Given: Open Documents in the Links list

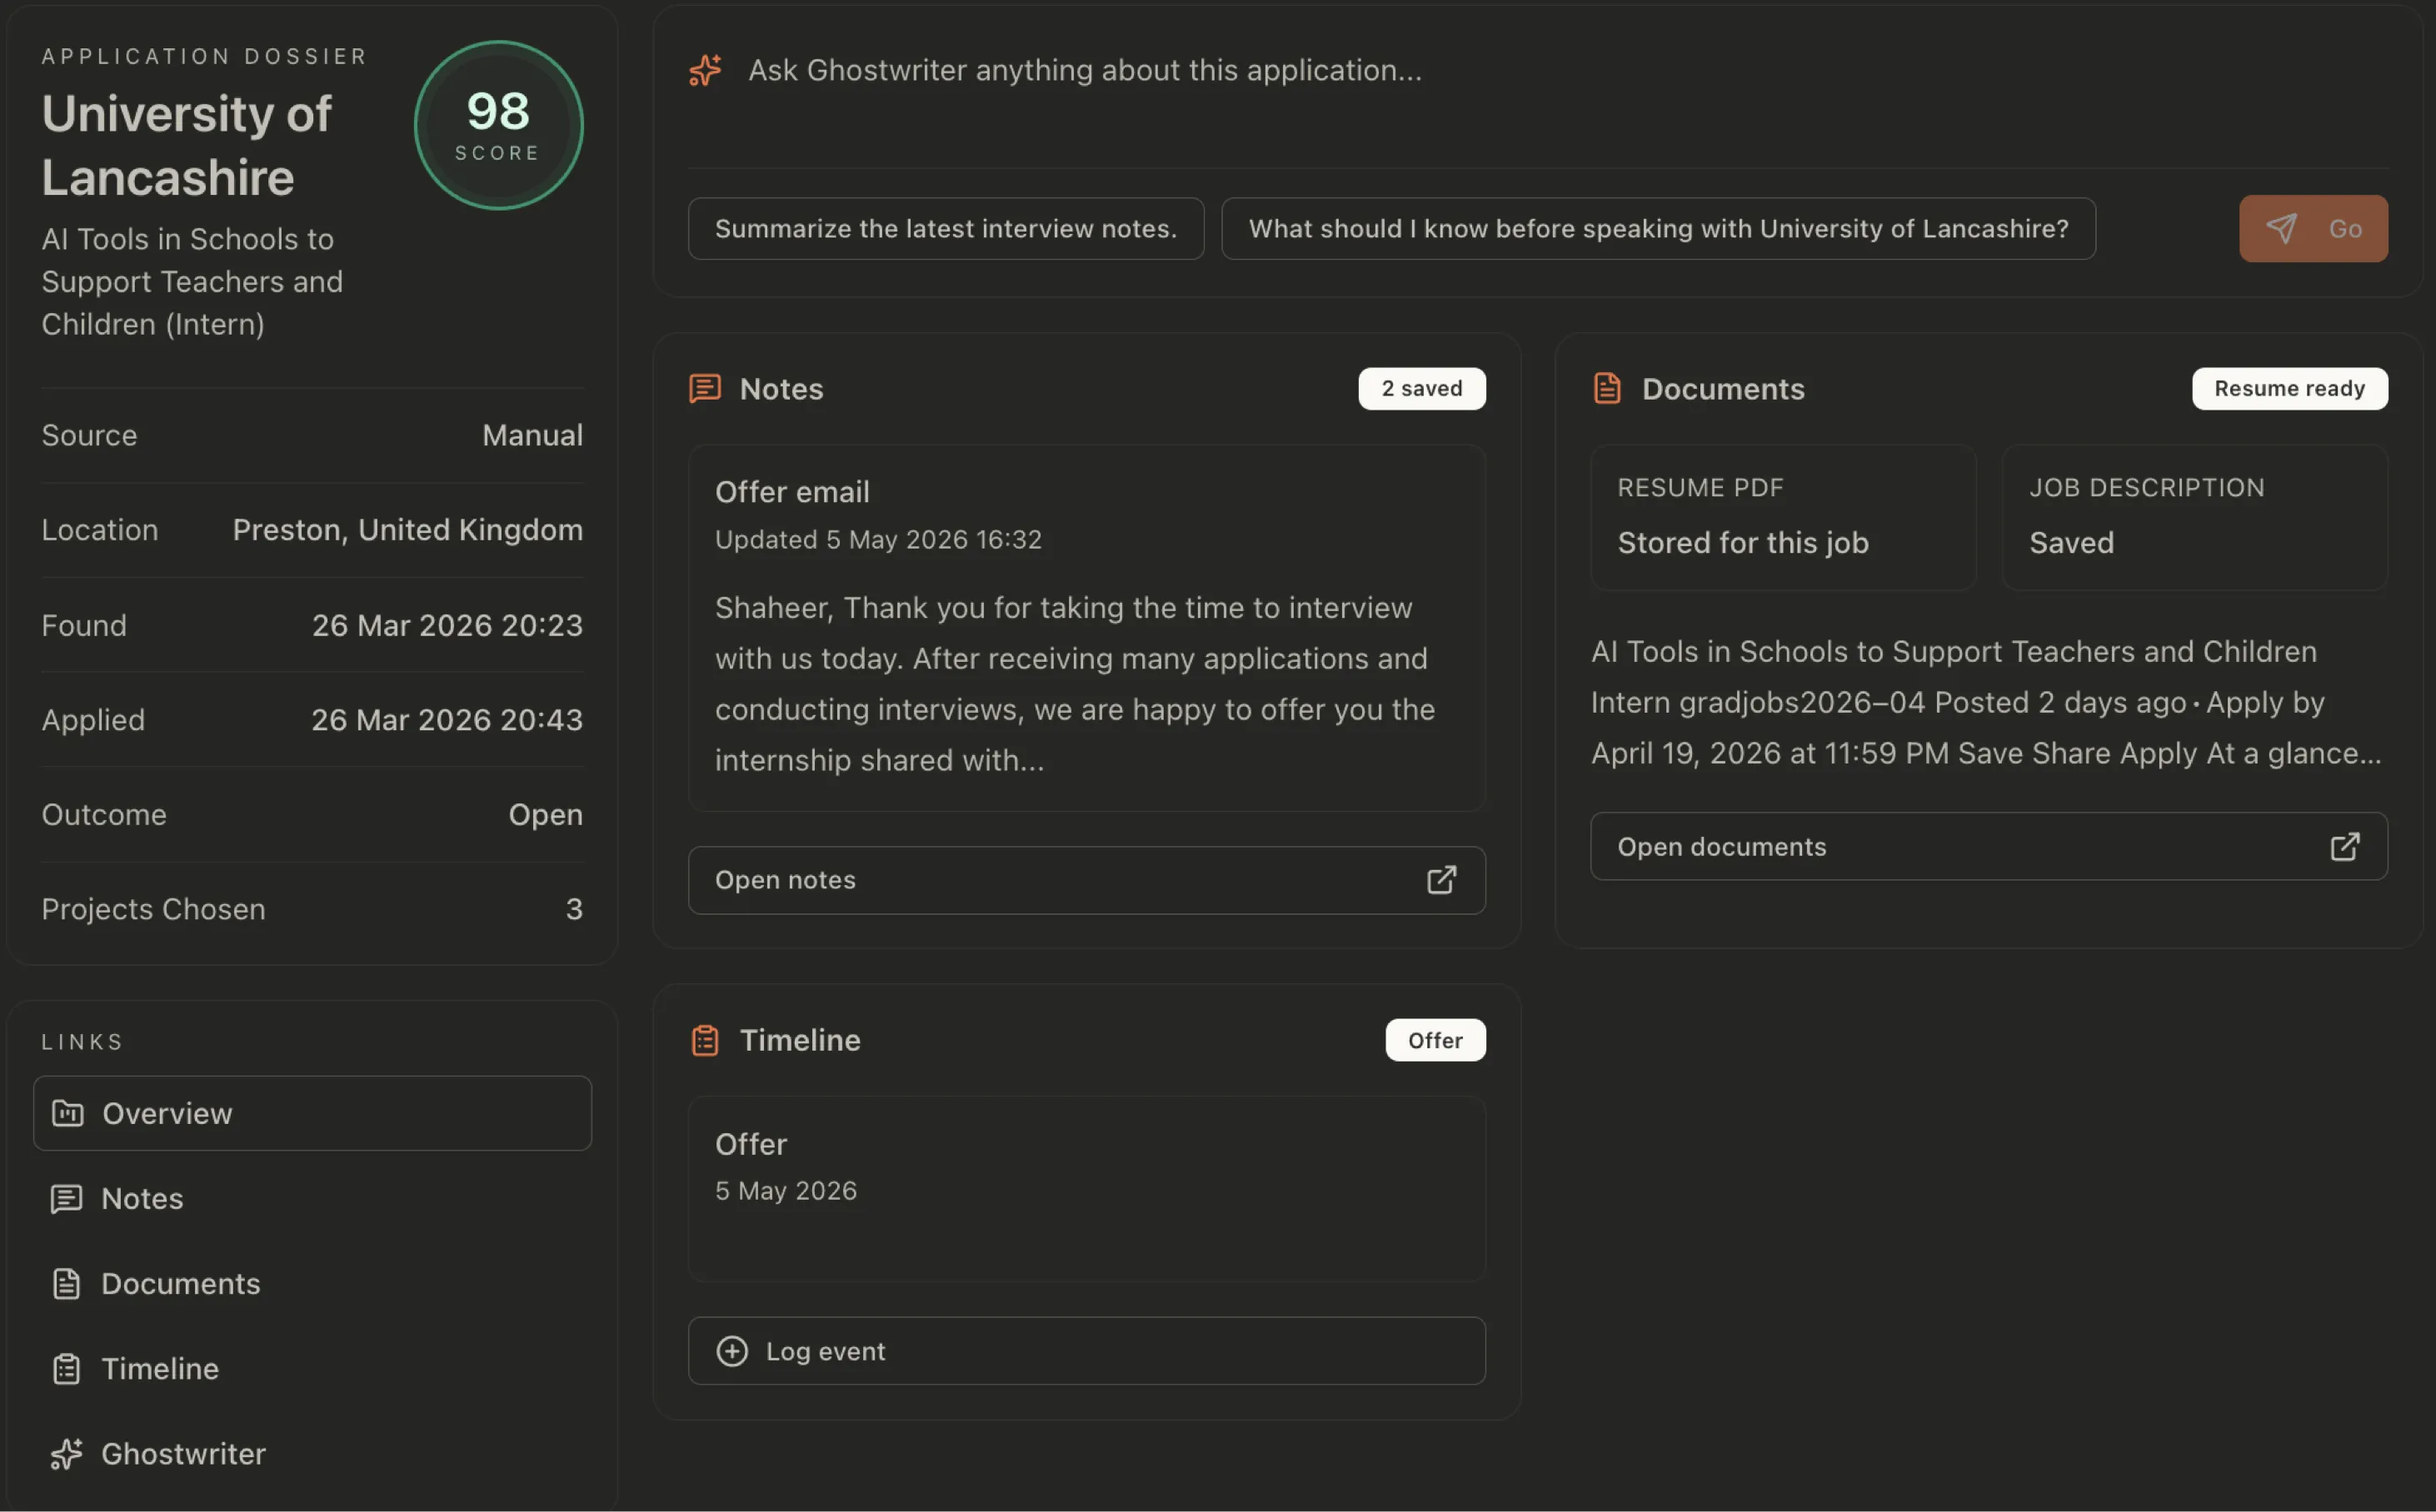Looking at the screenshot, I should (x=312, y=1283).
